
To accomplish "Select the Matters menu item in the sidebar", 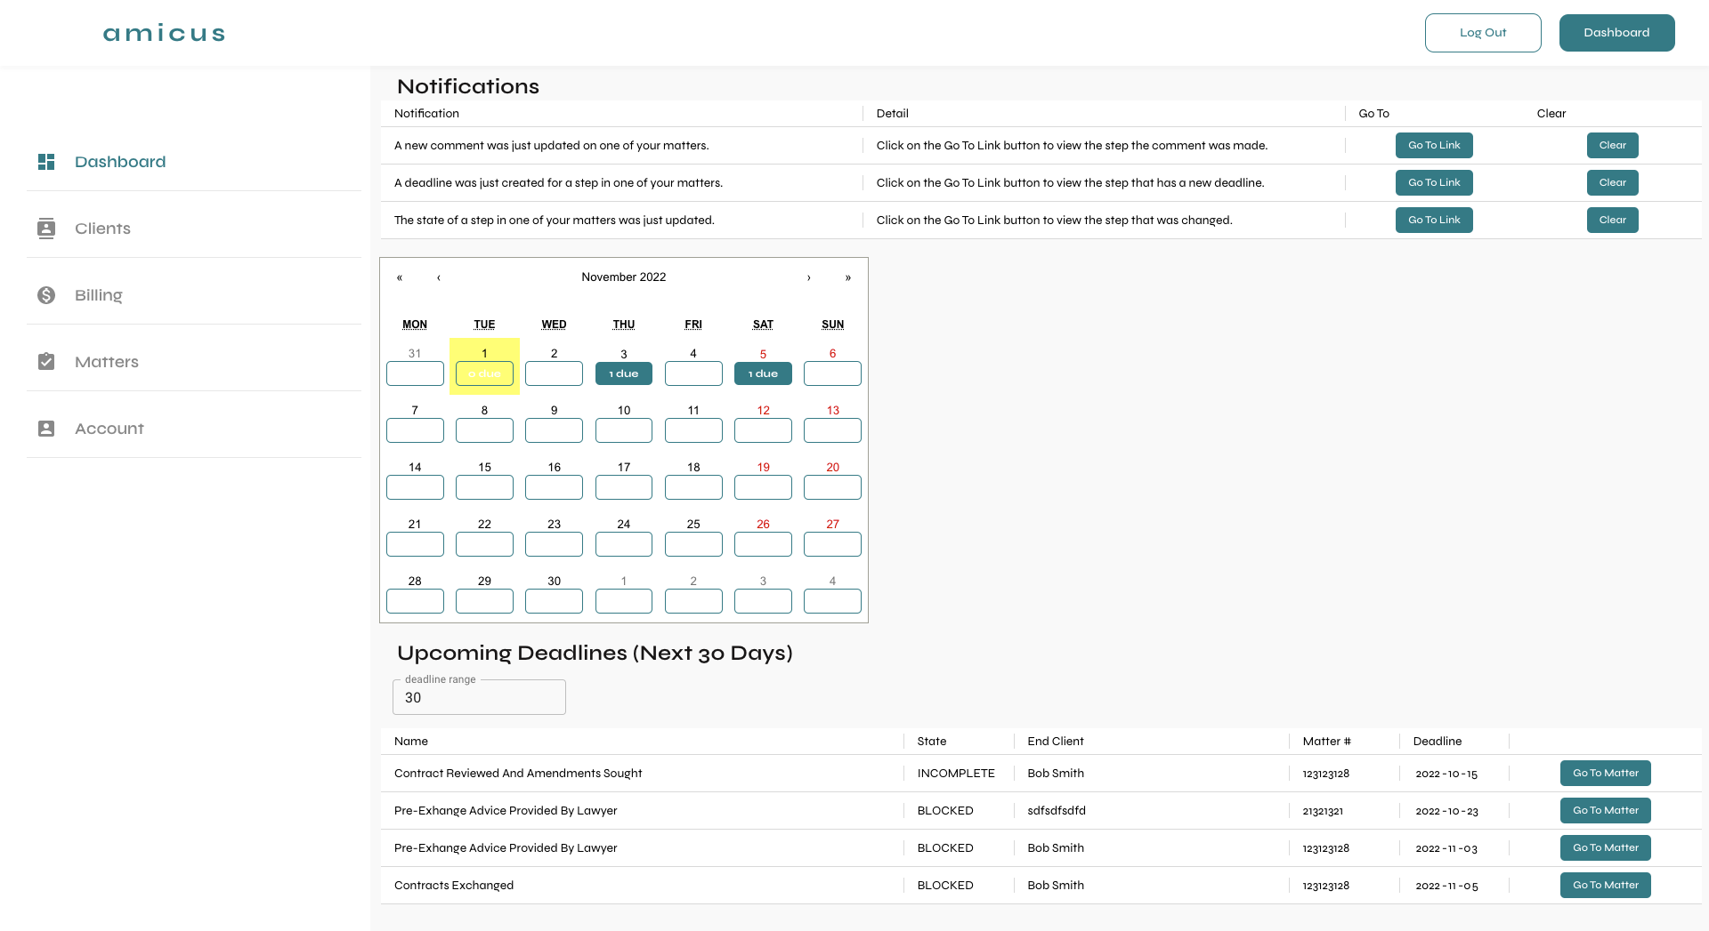I will [107, 362].
